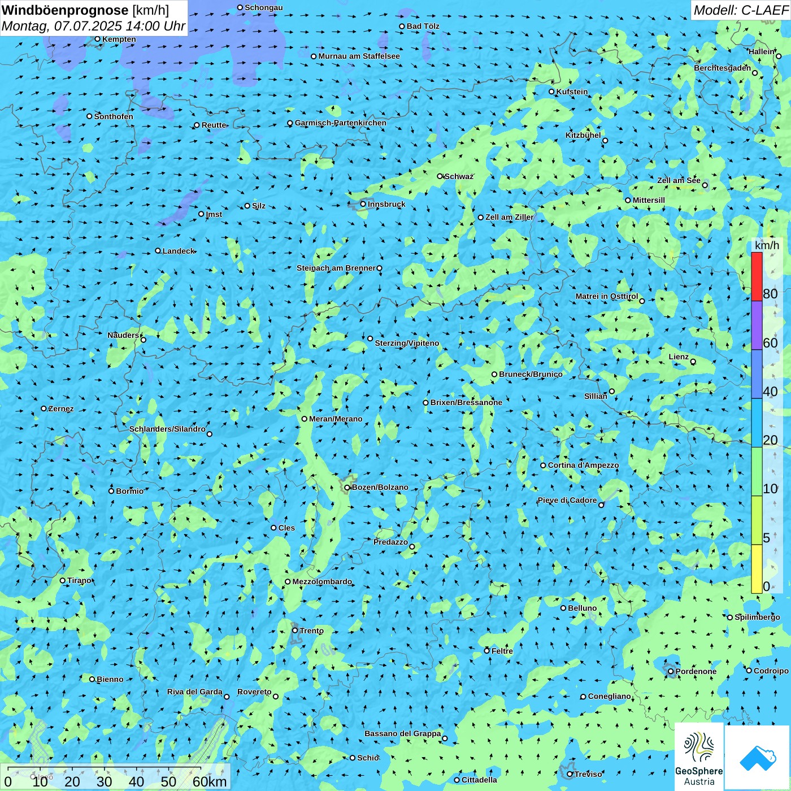This screenshot has width=791, height=791.
Task: Click the Sterzing/Vipiteno label
Action: [x=407, y=343]
